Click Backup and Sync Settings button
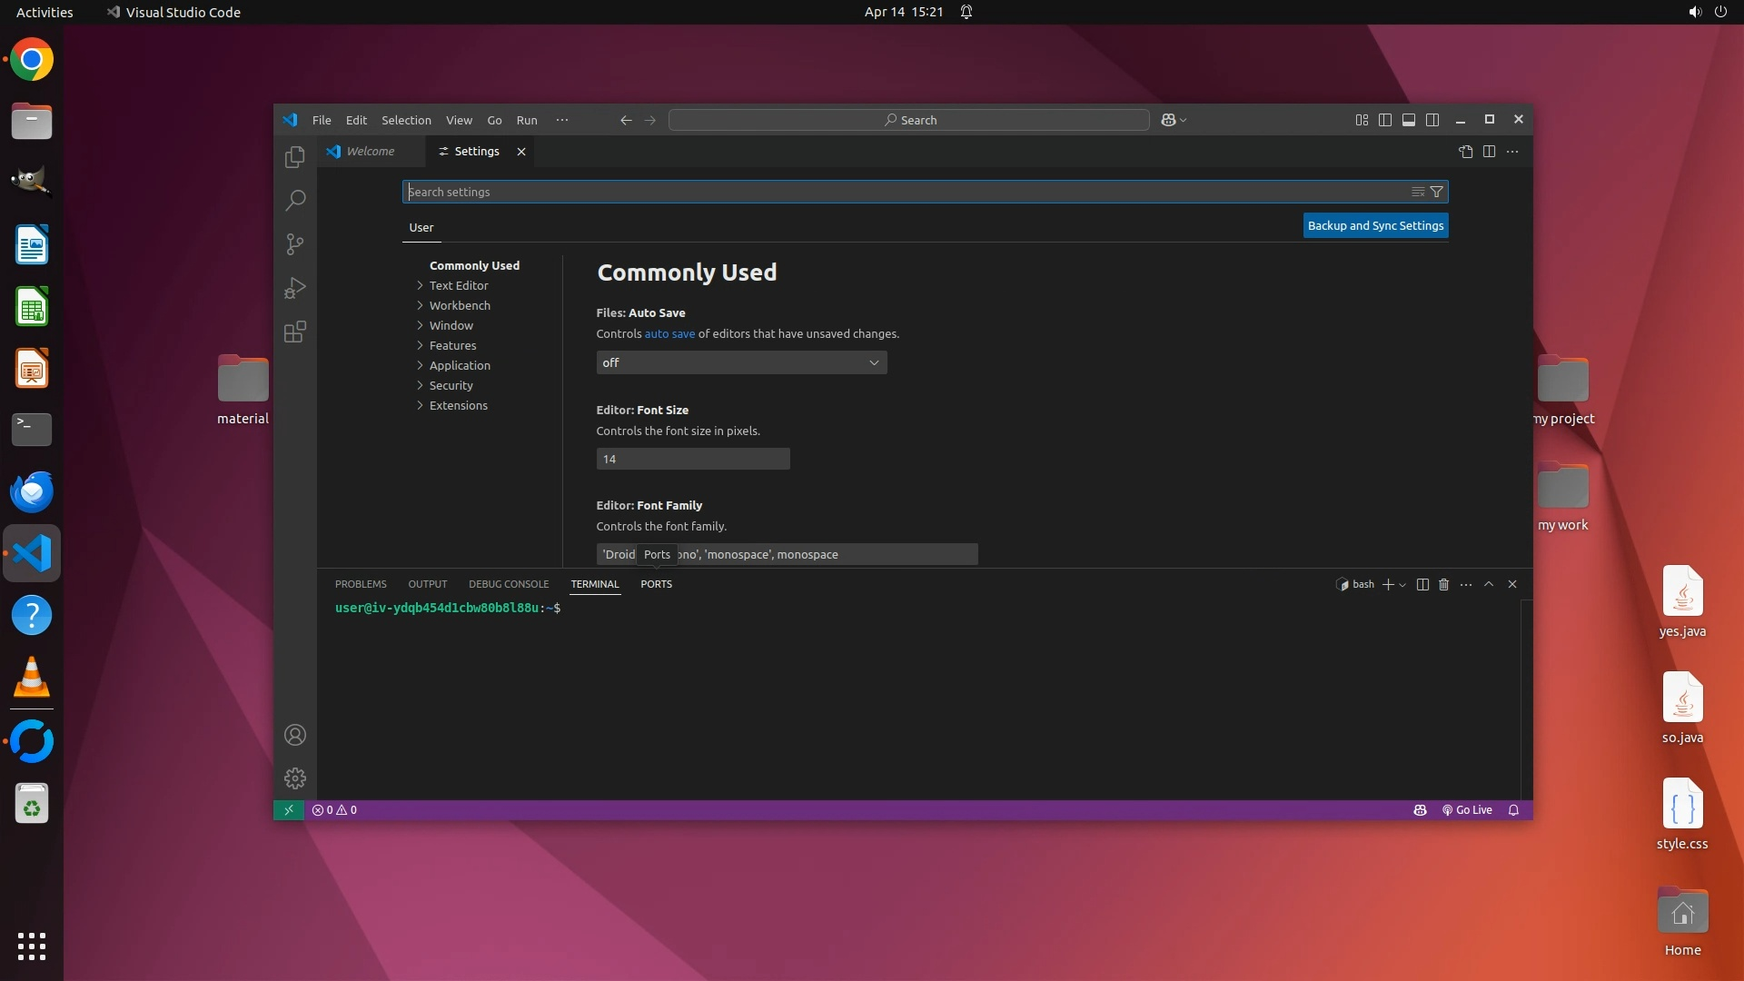The image size is (1744, 981). [x=1375, y=225]
